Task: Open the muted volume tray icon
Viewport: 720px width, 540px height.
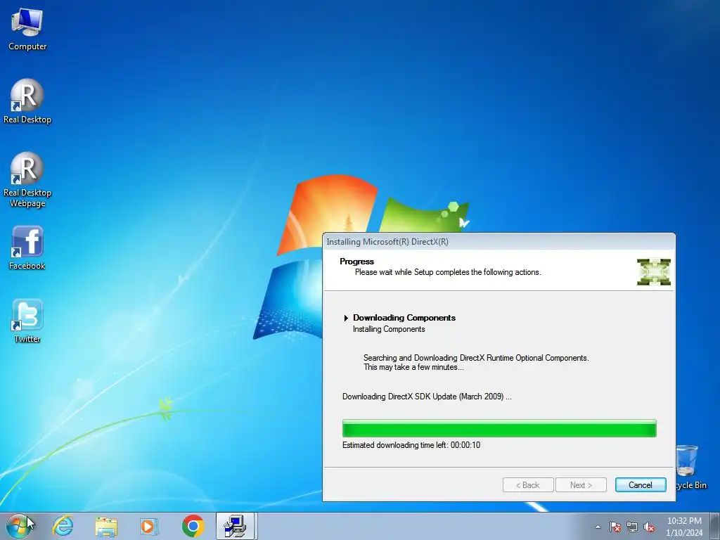Action: coord(649,527)
